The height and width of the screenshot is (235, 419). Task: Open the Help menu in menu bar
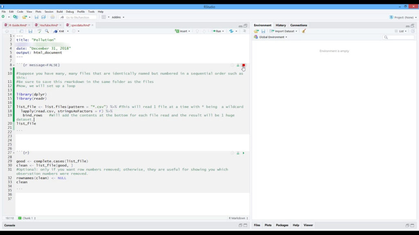click(x=101, y=12)
